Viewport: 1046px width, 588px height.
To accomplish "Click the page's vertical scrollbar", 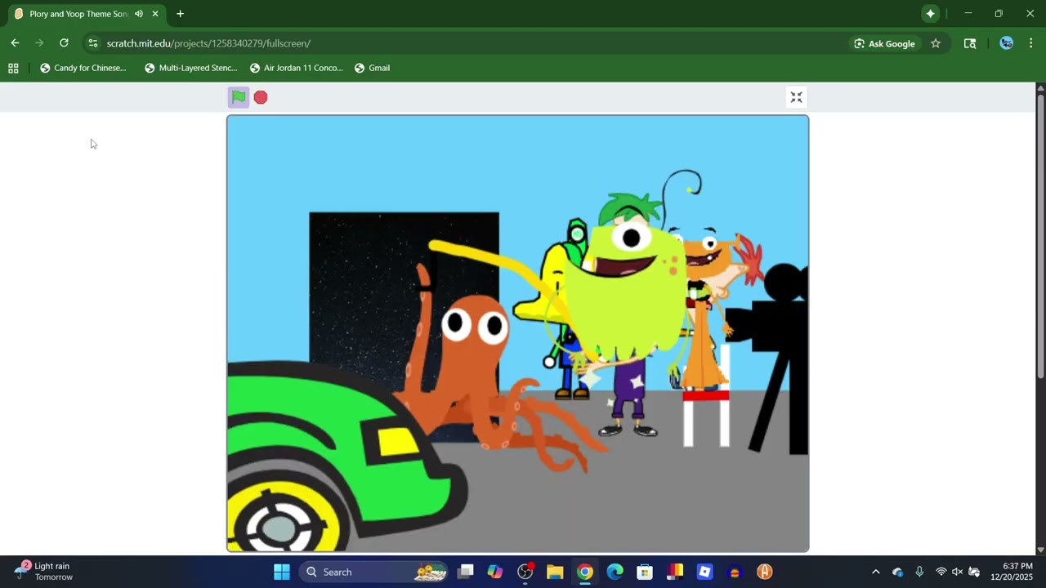I will [1040, 237].
